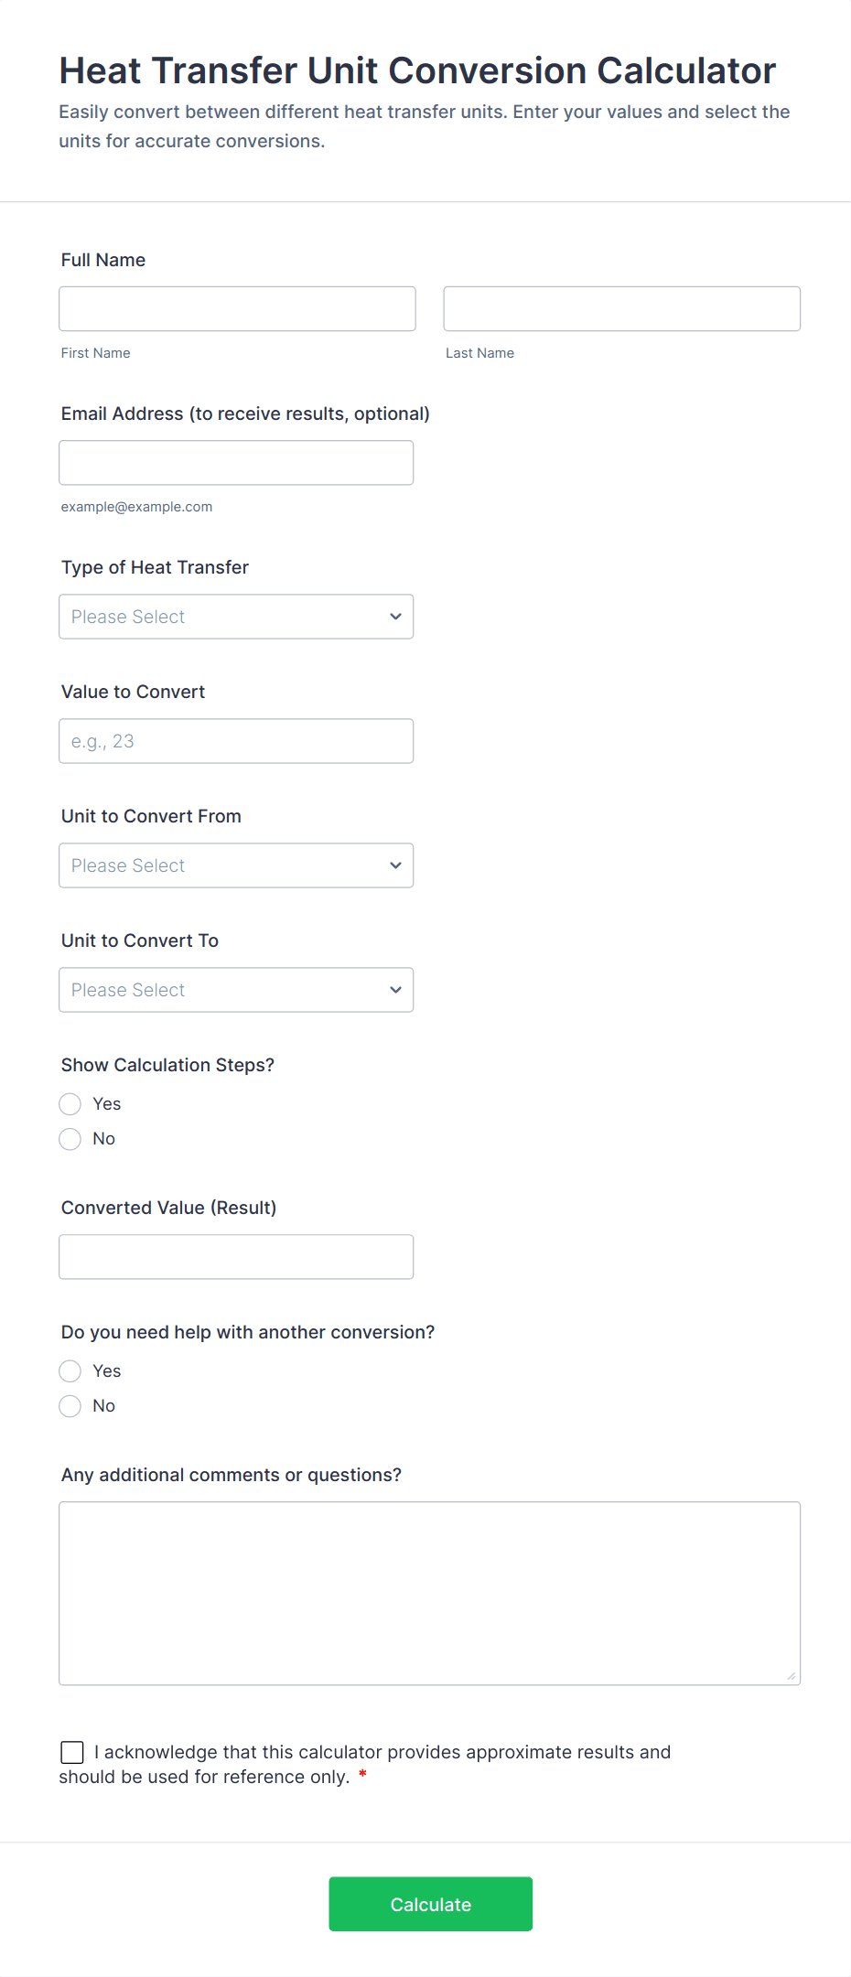Click the Last Name input field
This screenshot has width=851, height=1977.
[621, 308]
